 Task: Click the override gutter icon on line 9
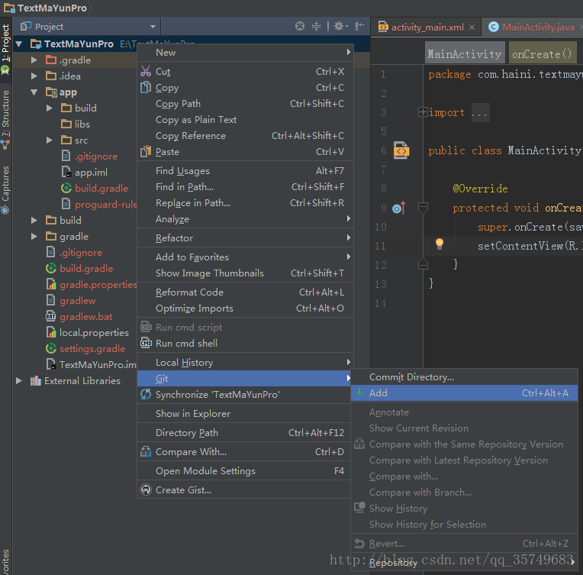click(x=399, y=208)
